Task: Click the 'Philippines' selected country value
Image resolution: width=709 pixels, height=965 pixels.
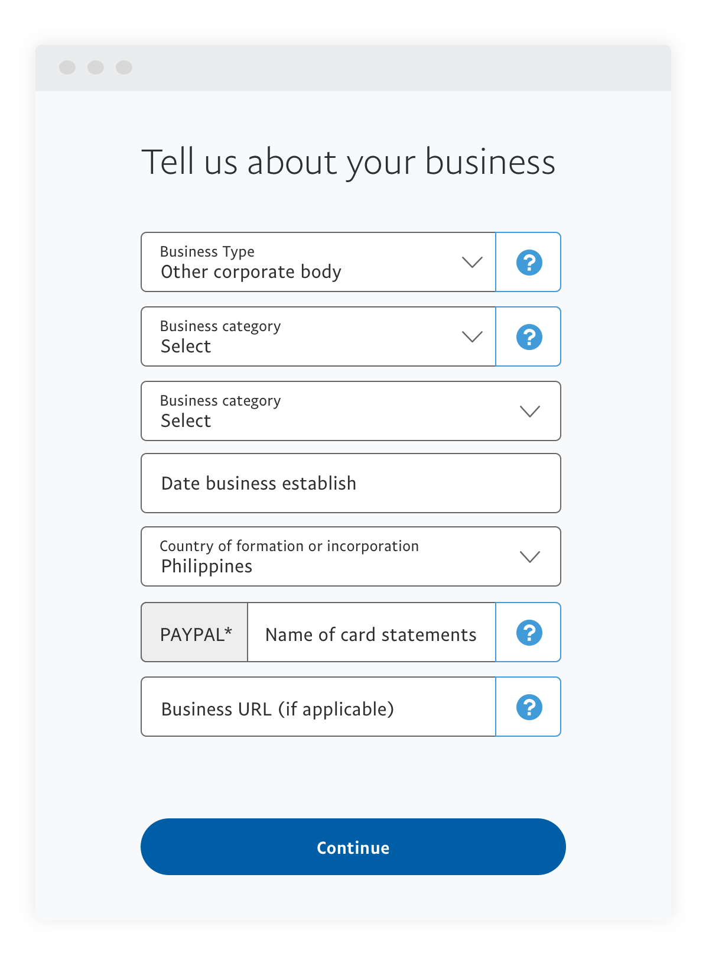Action: tap(207, 566)
